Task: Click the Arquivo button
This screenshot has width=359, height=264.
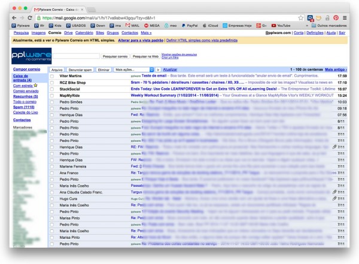Action: click(57, 69)
